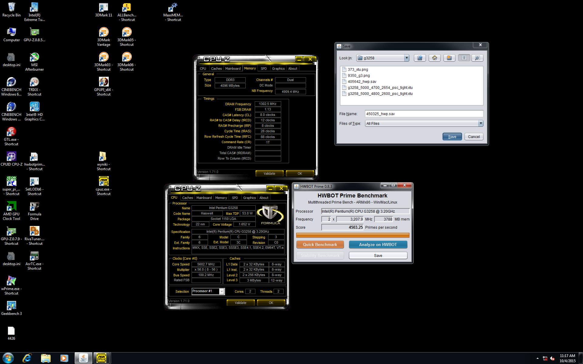
Task: Open AMD GPU Clock Tool icon
Action: (x=11, y=211)
